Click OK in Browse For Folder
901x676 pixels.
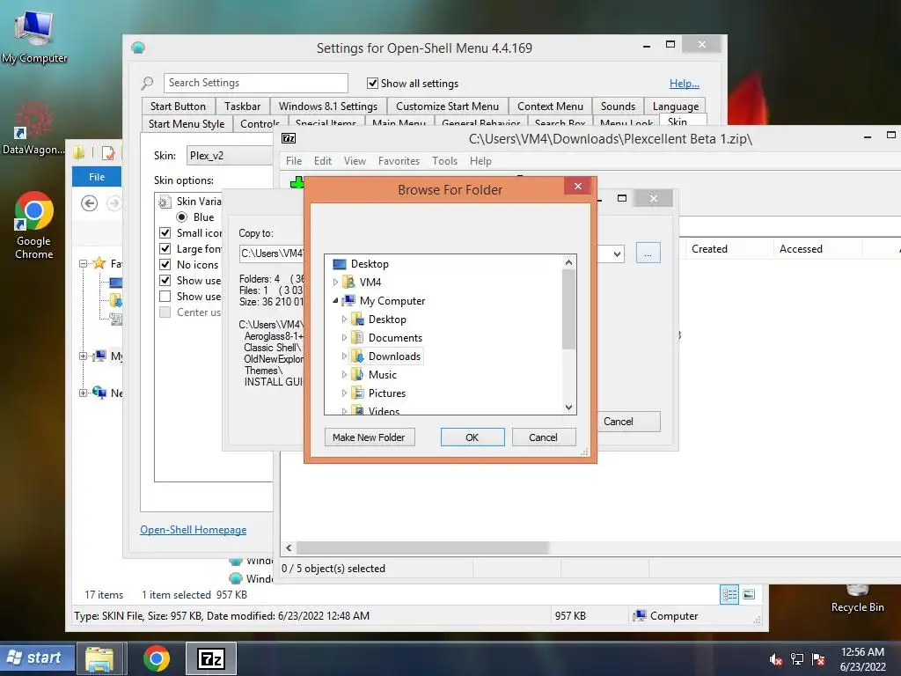coord(472,437)
